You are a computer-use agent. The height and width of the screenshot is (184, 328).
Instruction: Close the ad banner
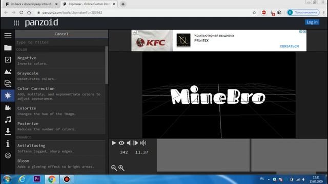point(304,32)
